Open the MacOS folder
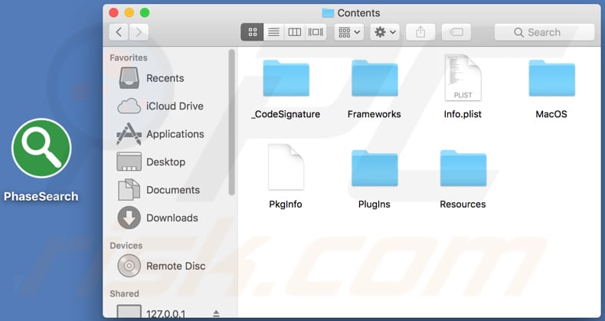 [x=551, y=79]
